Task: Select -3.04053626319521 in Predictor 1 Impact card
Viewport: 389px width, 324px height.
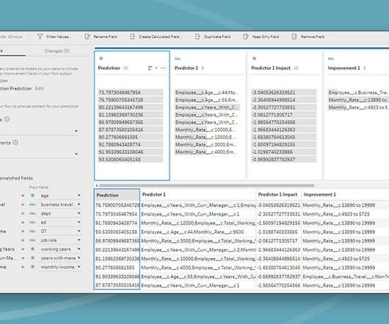Action: [284, 92]
